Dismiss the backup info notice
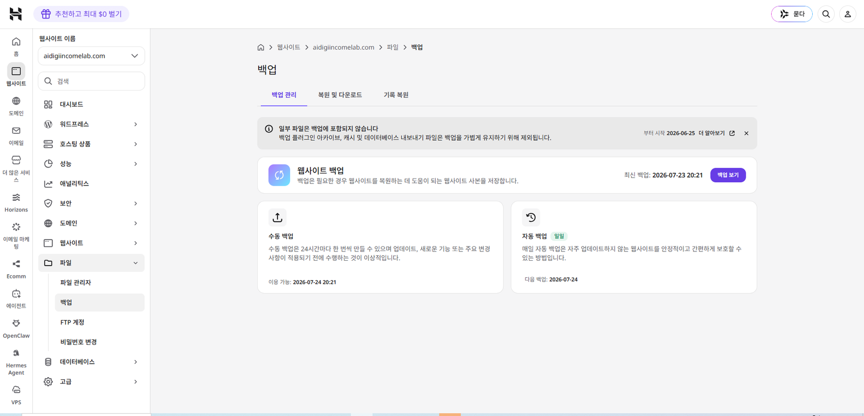Viewport: 864px width, 416px height. [x=746, y=133]
